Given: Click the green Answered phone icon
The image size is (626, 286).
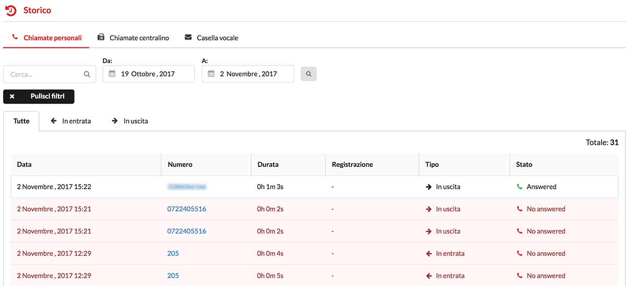Looking at the screenshot, I should point(520,187).
